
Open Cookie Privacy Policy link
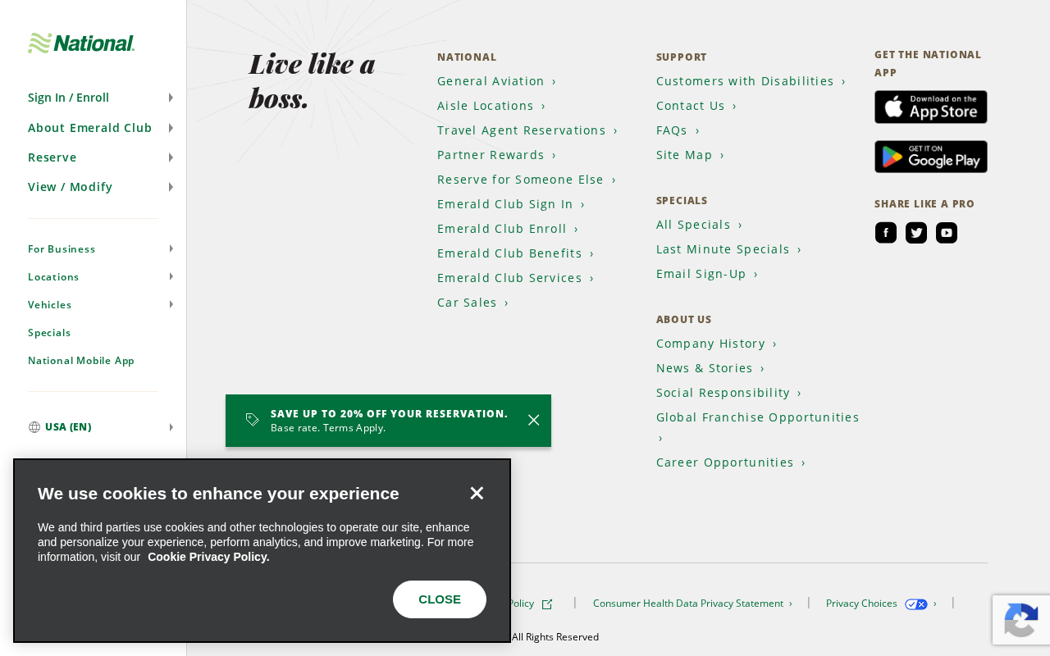point(208,557)
